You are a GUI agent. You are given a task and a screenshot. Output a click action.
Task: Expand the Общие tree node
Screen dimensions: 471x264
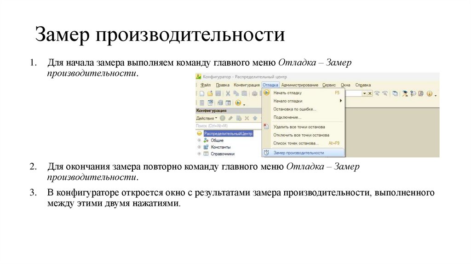199,140
